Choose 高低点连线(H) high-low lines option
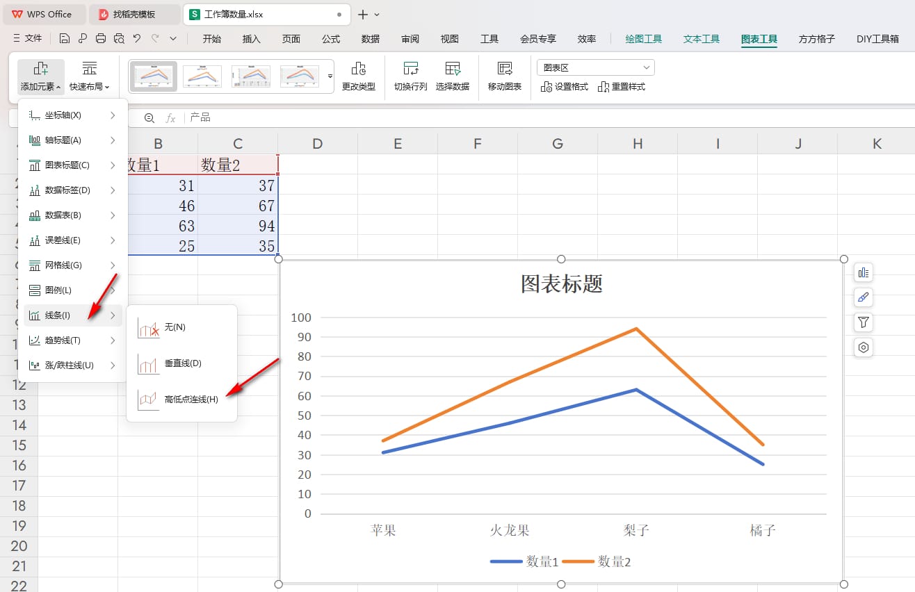 coord(181,400)
